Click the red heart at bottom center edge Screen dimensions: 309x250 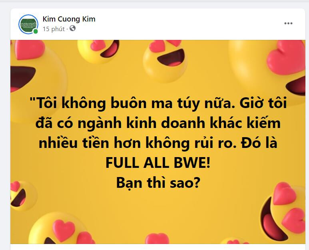point(157,238)
